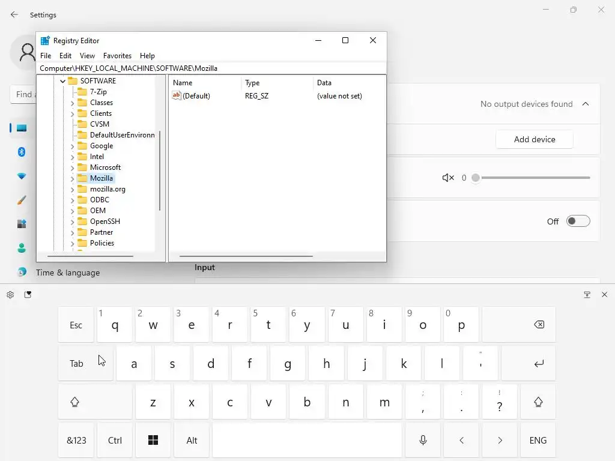The width and height of the screenshot is (615, 461).
Task: Open Apps sidebar icon in Settings
Action: tap(22, 224)
